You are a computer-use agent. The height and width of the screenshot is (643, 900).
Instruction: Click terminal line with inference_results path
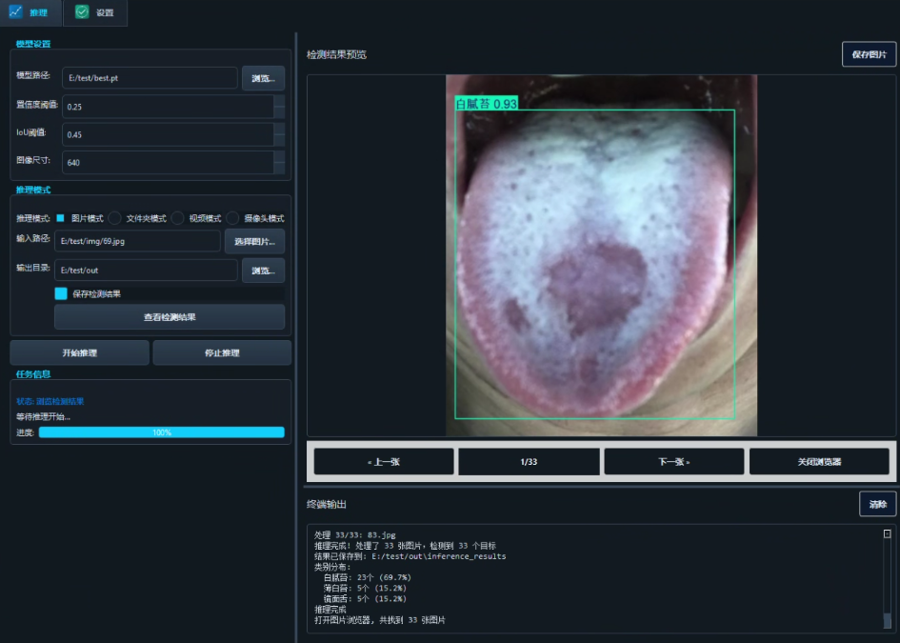410,556
